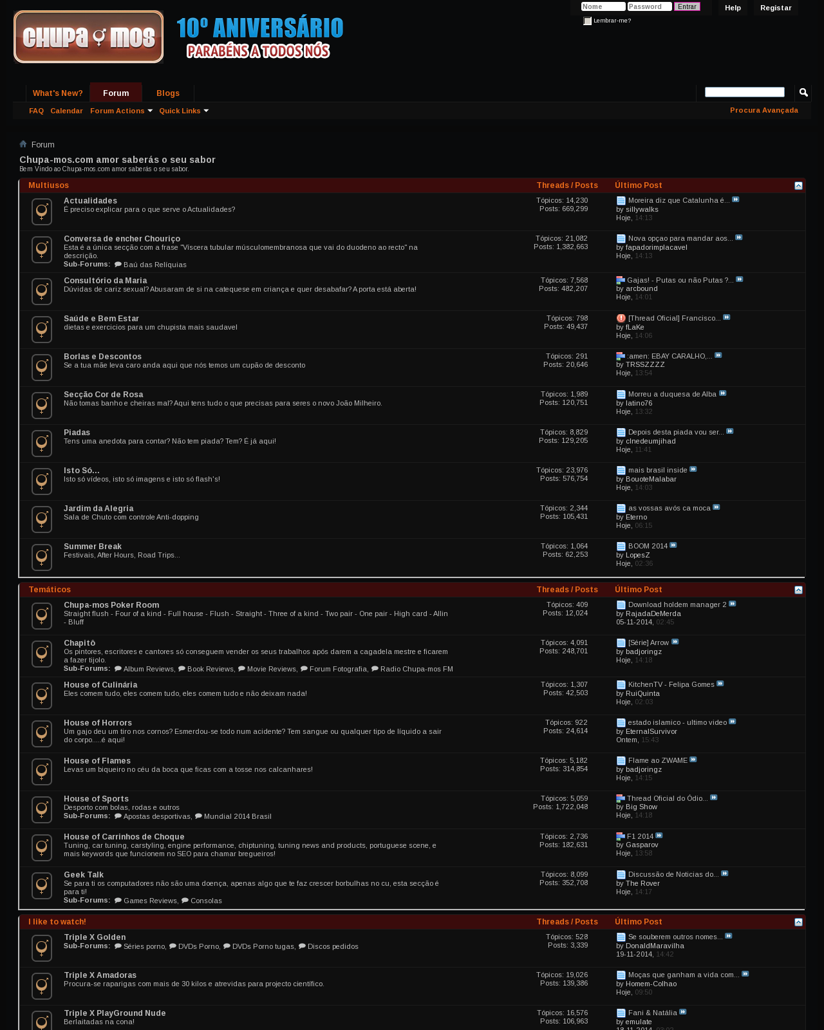Screen dimensions: 824x1030
Task: Switch to What's New? tab
Action: click(x=58, y=93)
